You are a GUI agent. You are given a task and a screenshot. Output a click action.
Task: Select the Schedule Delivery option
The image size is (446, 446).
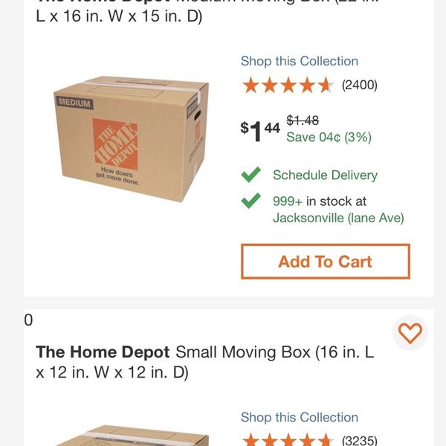(325, 175)
